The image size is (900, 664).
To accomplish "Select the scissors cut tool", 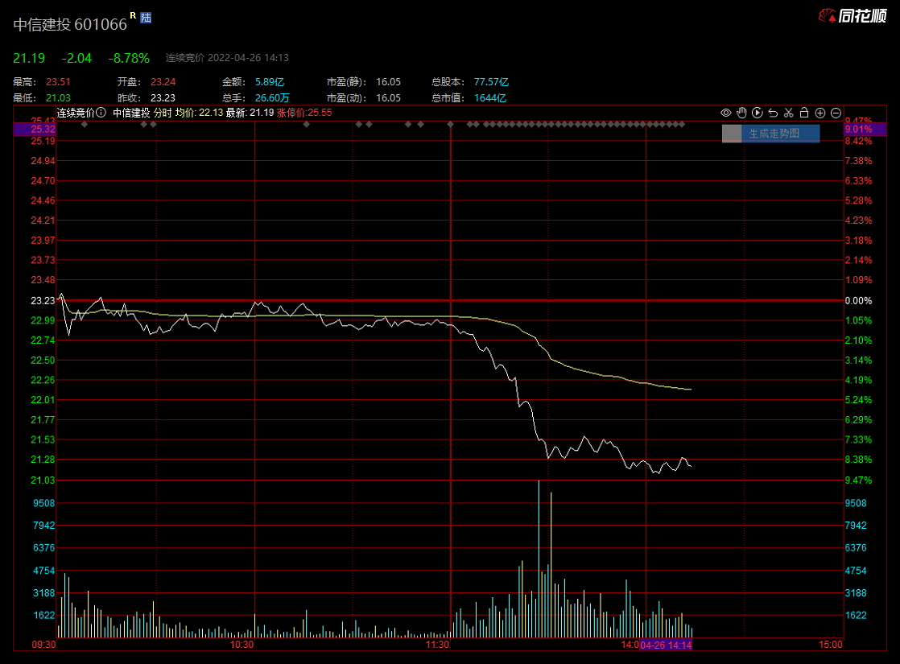I will [789, 113].
